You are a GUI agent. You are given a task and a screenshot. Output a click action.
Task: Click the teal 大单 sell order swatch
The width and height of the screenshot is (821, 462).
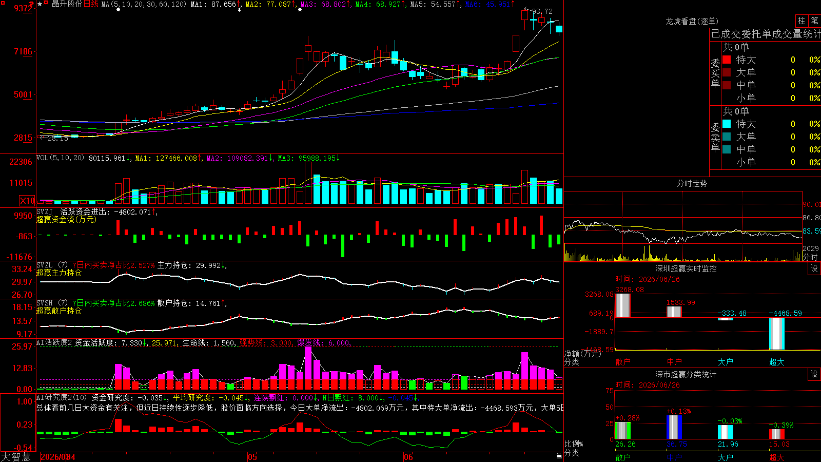click(x=727, y=137)
